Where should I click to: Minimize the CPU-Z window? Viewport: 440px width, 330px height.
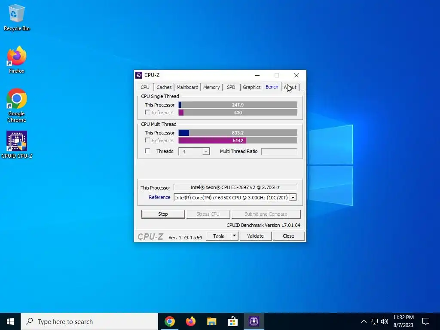tap(257, 75)
